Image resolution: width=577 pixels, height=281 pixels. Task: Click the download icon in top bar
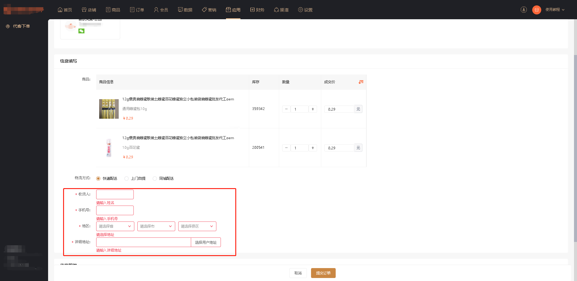click(524, 10)
